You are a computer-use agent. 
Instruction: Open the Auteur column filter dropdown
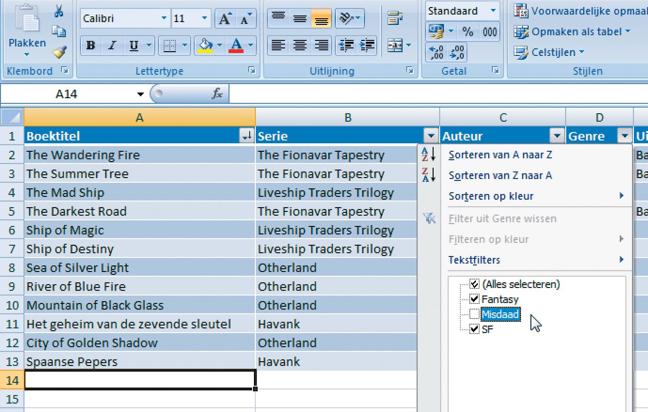pyautogui.click(x=557, y=136)
